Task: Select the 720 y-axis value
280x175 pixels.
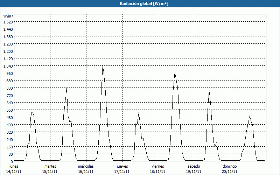Action: (10, 95)
